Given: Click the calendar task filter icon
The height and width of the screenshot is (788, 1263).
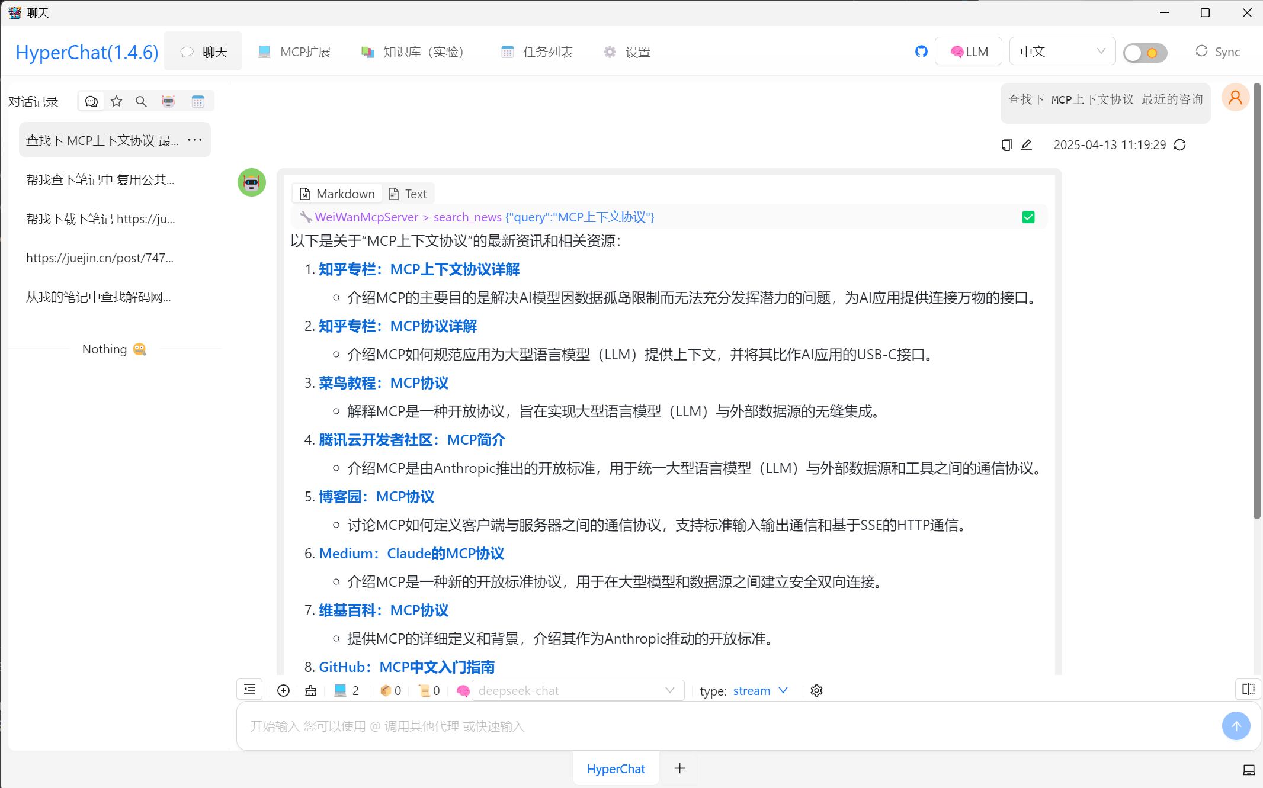Looking at the screenshot, I should click(198, 101).
